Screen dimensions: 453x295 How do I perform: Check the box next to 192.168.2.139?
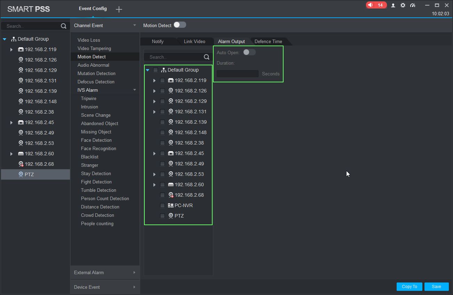click(162, 122)
